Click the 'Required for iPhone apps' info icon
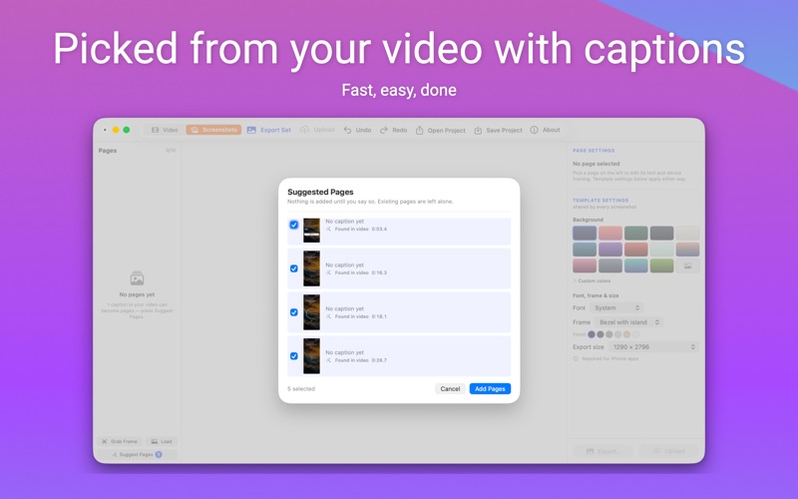The width and height of the screenshot is (798, 499). (x=577, y=358)
